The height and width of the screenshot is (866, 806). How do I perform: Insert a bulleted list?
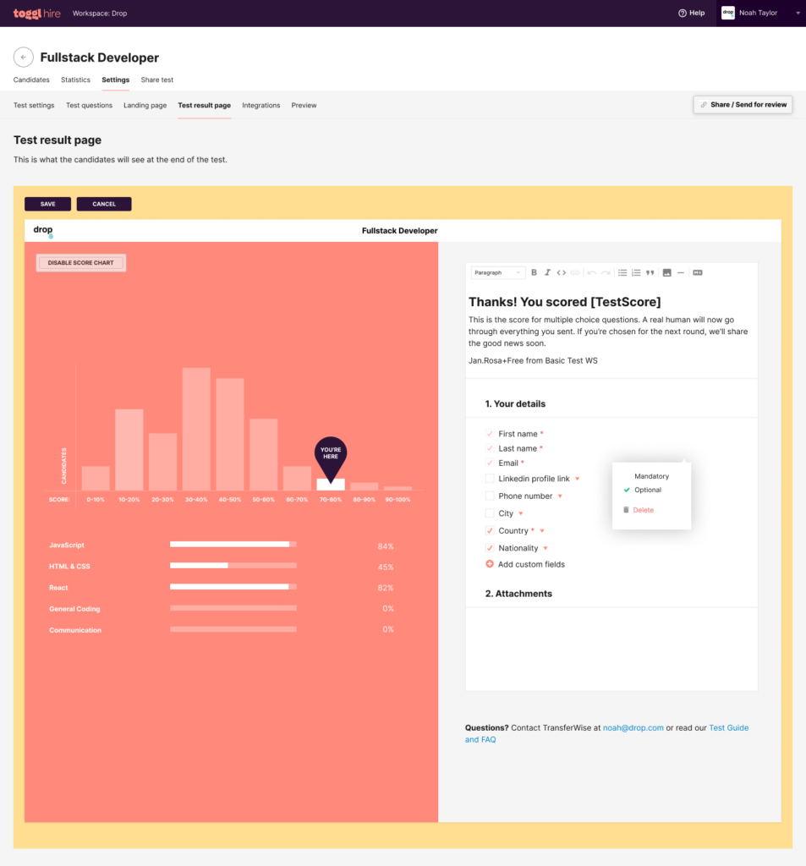(x=622, y=272)
